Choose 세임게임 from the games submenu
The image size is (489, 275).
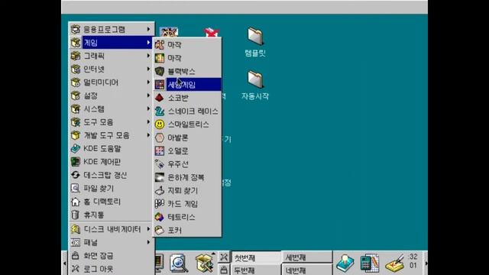(x=187, y=85)
